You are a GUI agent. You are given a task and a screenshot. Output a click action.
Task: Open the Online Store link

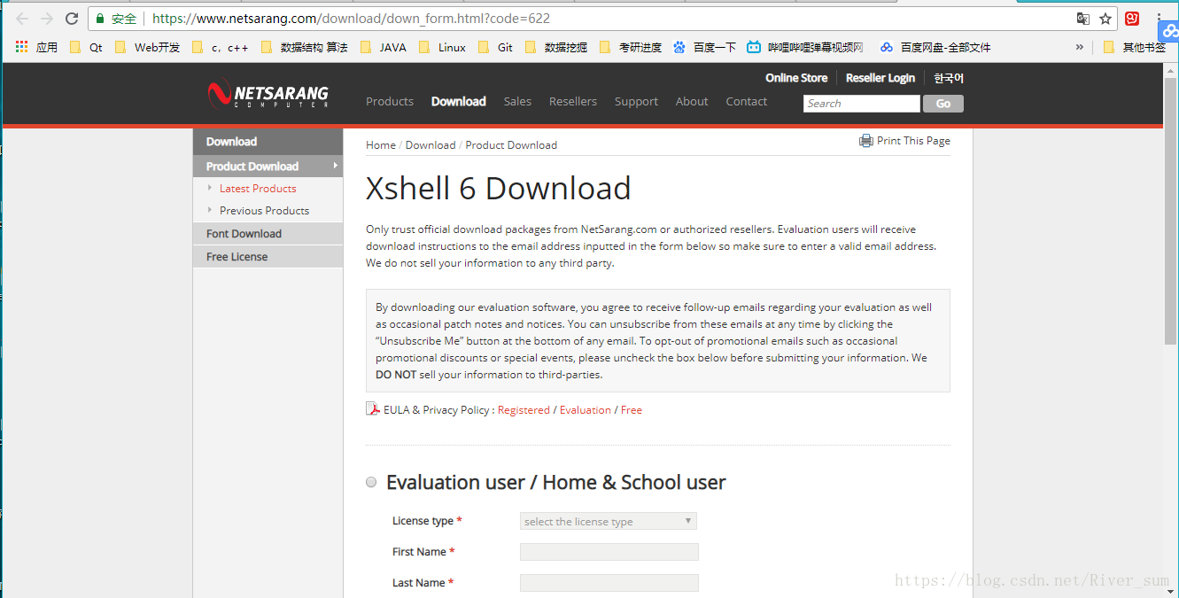796,78
